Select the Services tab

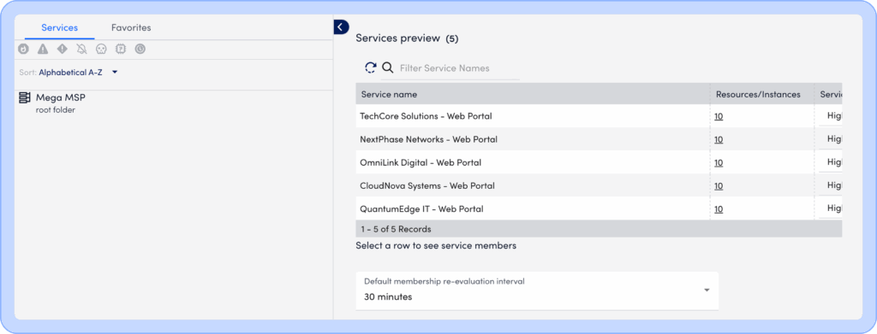(59, 27)
